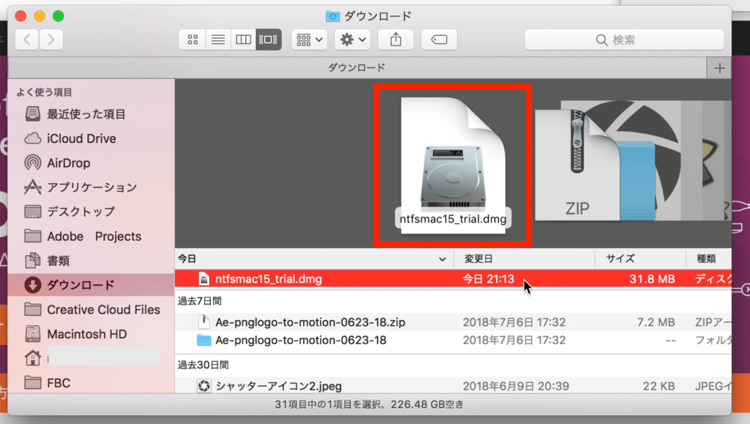The image size is (750, 424).
Task: Click the 2018年6月9日 20:39 date cell
Action: pos(516,386)
